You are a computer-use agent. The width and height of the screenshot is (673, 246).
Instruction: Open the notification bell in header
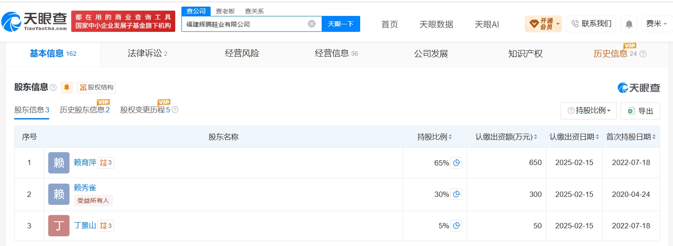(629, 24)
